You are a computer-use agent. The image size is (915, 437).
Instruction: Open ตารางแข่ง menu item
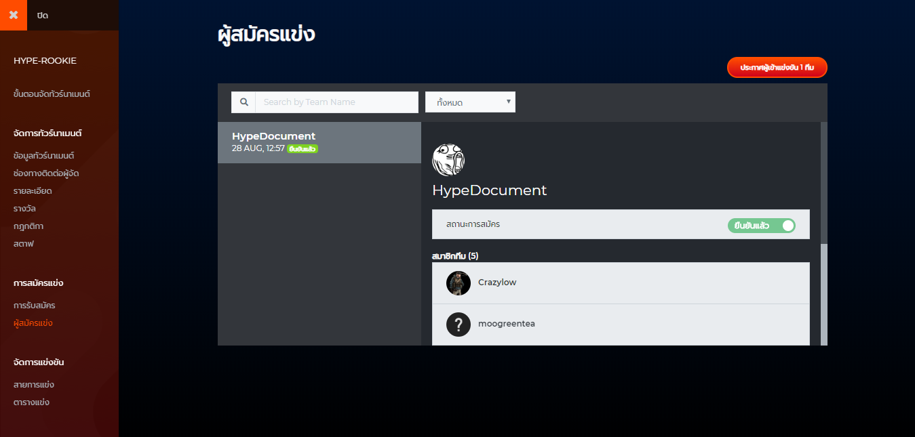pyautogui.click(x=31, y=402)
